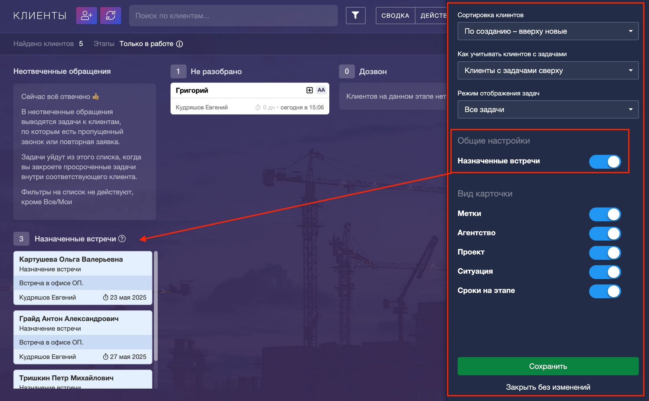
Task: Open Грайд Антон Александрович meeting card
Action: coord(83,337)
